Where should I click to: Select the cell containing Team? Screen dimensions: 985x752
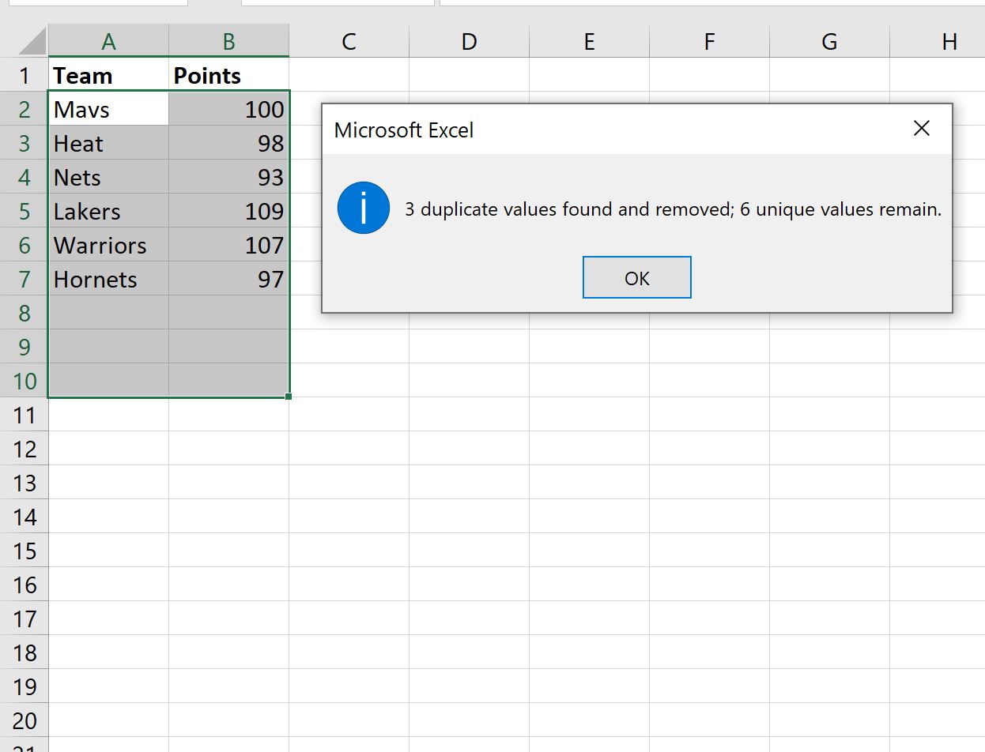tap(108, 75)
